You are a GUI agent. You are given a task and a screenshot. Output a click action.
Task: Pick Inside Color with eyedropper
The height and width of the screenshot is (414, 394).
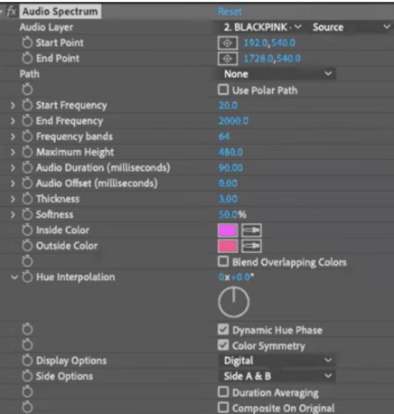click(x=251, y=231)
